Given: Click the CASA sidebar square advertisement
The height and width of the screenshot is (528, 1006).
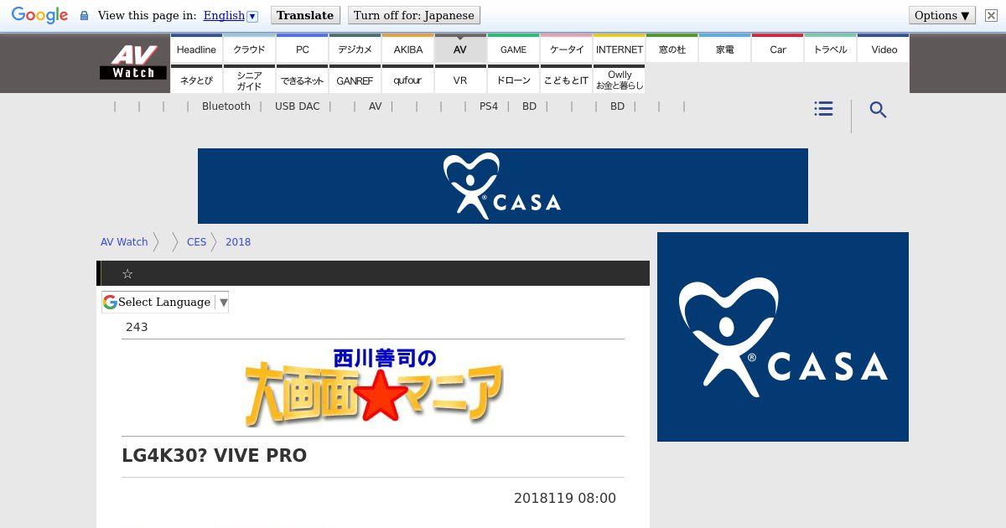Looking at the screenshot, I should [x=783, y=337].
